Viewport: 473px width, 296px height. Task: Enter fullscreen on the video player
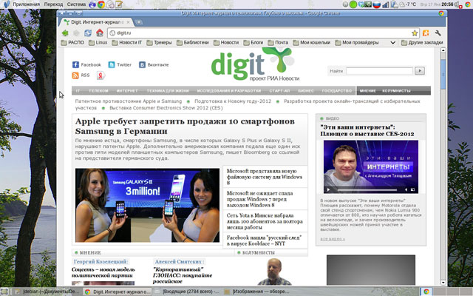pyautogui.click(x=412, y=189)
